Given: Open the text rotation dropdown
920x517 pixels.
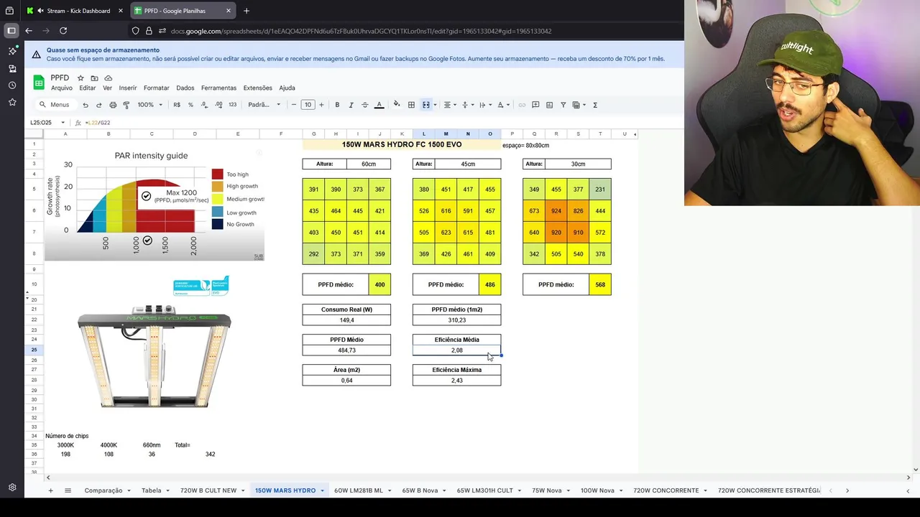Looking at the screenshot, I should pyautogui.click(x=503, y=105).
